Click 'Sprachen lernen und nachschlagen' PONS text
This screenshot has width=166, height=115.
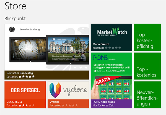pyautogui.click(x=111, y=66)
